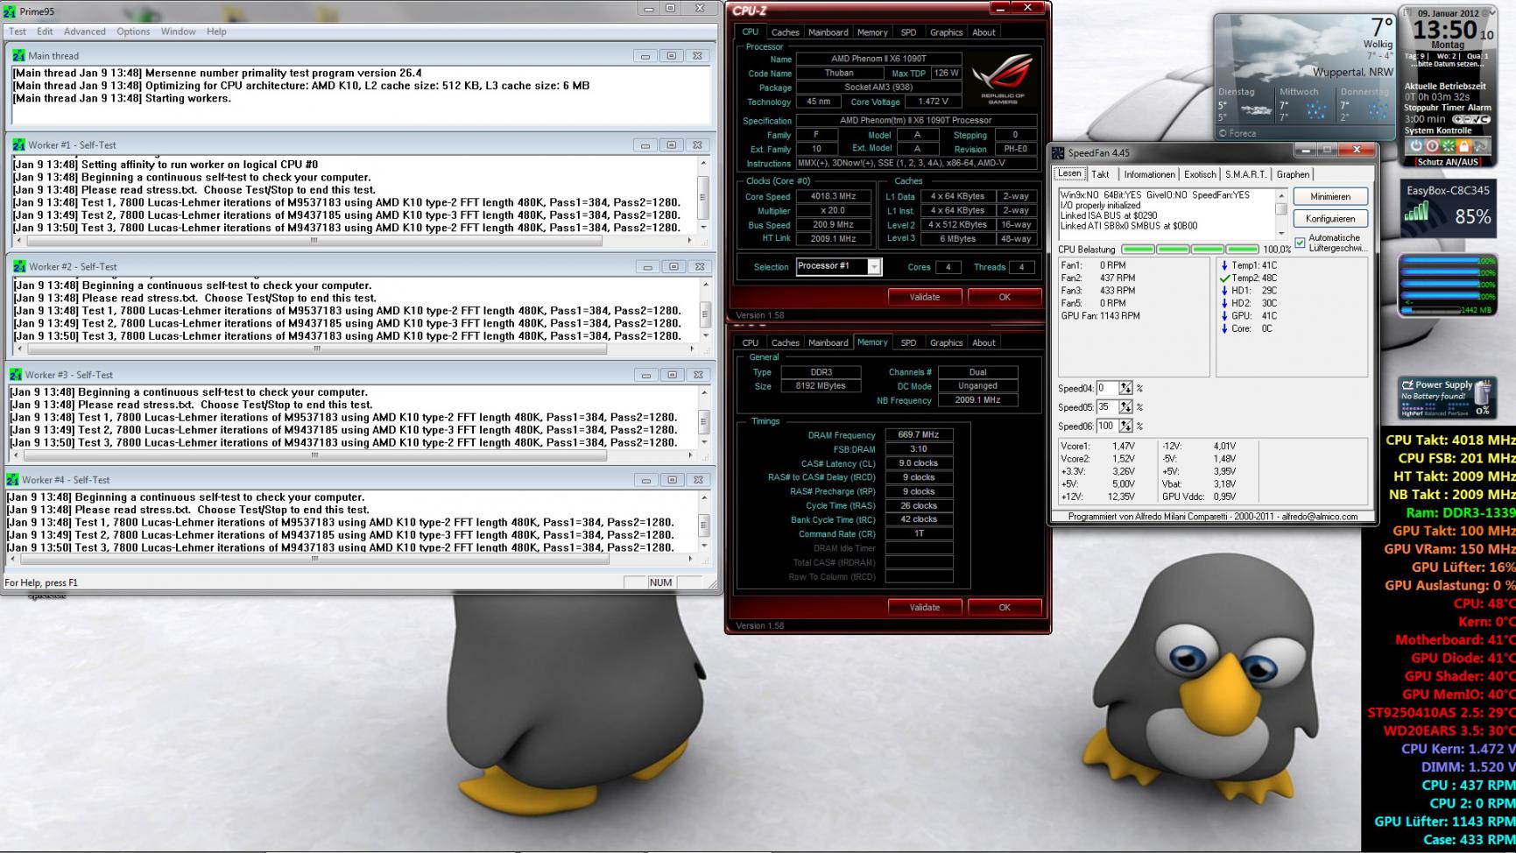Screen dimensions: 1516x853
Task: Click the Worker #1 vertical scroll-up arrow
Action: pos(702,163)
